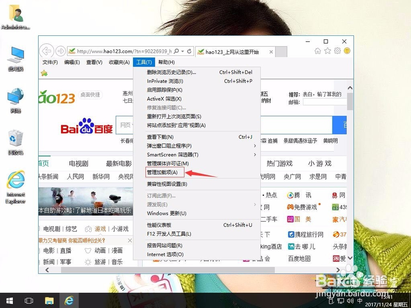Click the 小游戏 navigation tab link
This screenshot has height=308, width=411.
point(320,163)
